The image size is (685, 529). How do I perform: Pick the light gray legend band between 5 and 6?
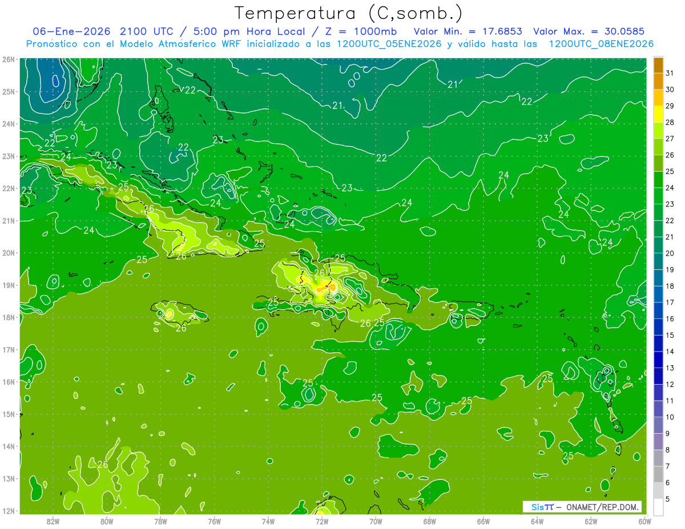[658, 491]
